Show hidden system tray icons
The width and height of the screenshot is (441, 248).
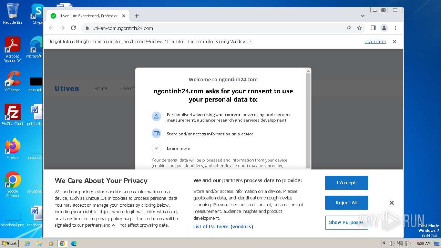pyautogui.click(x=384, y=244)
